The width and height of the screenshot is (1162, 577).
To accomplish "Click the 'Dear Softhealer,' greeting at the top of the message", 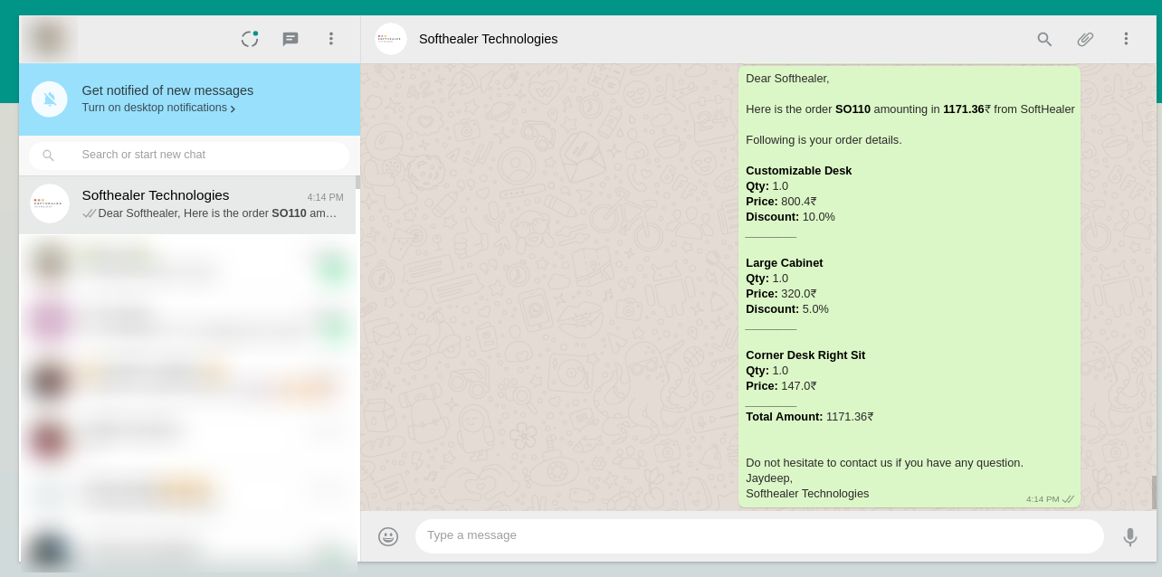I will coord(787,79).
